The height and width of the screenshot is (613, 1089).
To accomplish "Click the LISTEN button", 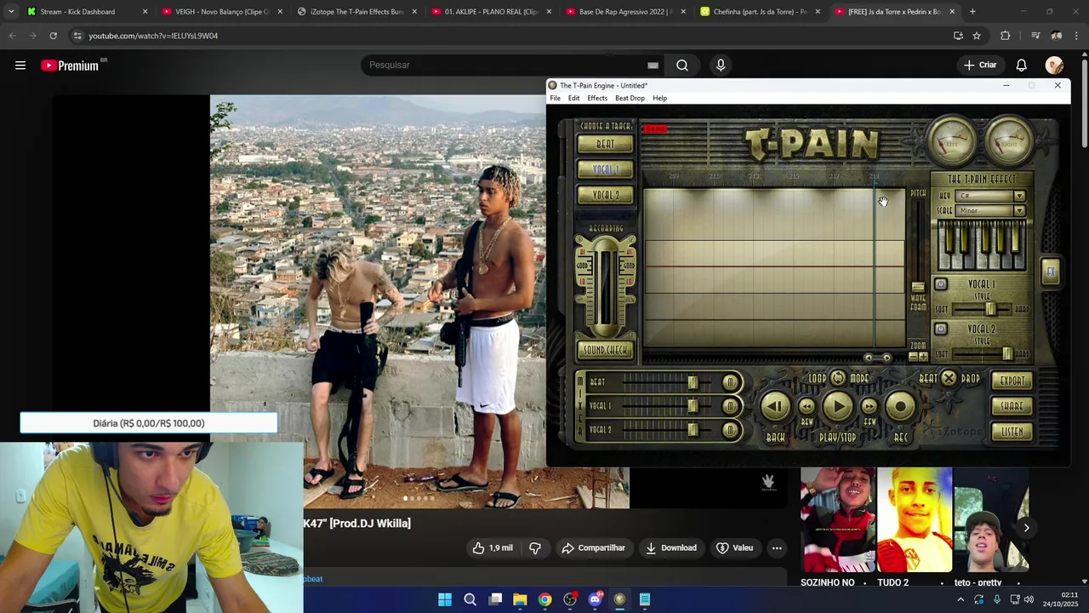I will (1012, 432).
